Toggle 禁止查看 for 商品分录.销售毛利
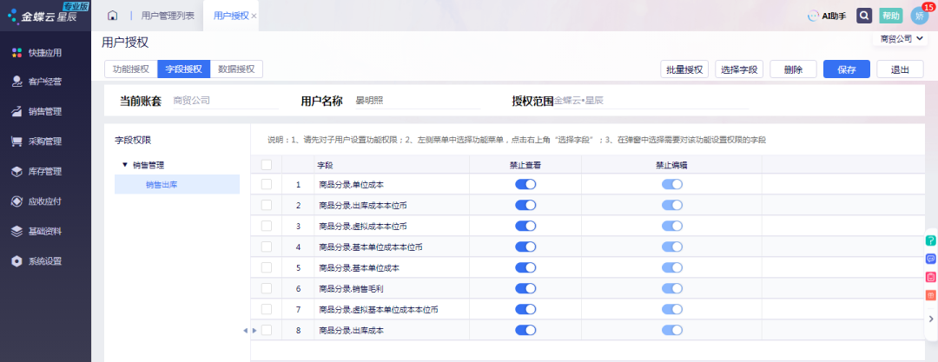 (x=525, y=288)
